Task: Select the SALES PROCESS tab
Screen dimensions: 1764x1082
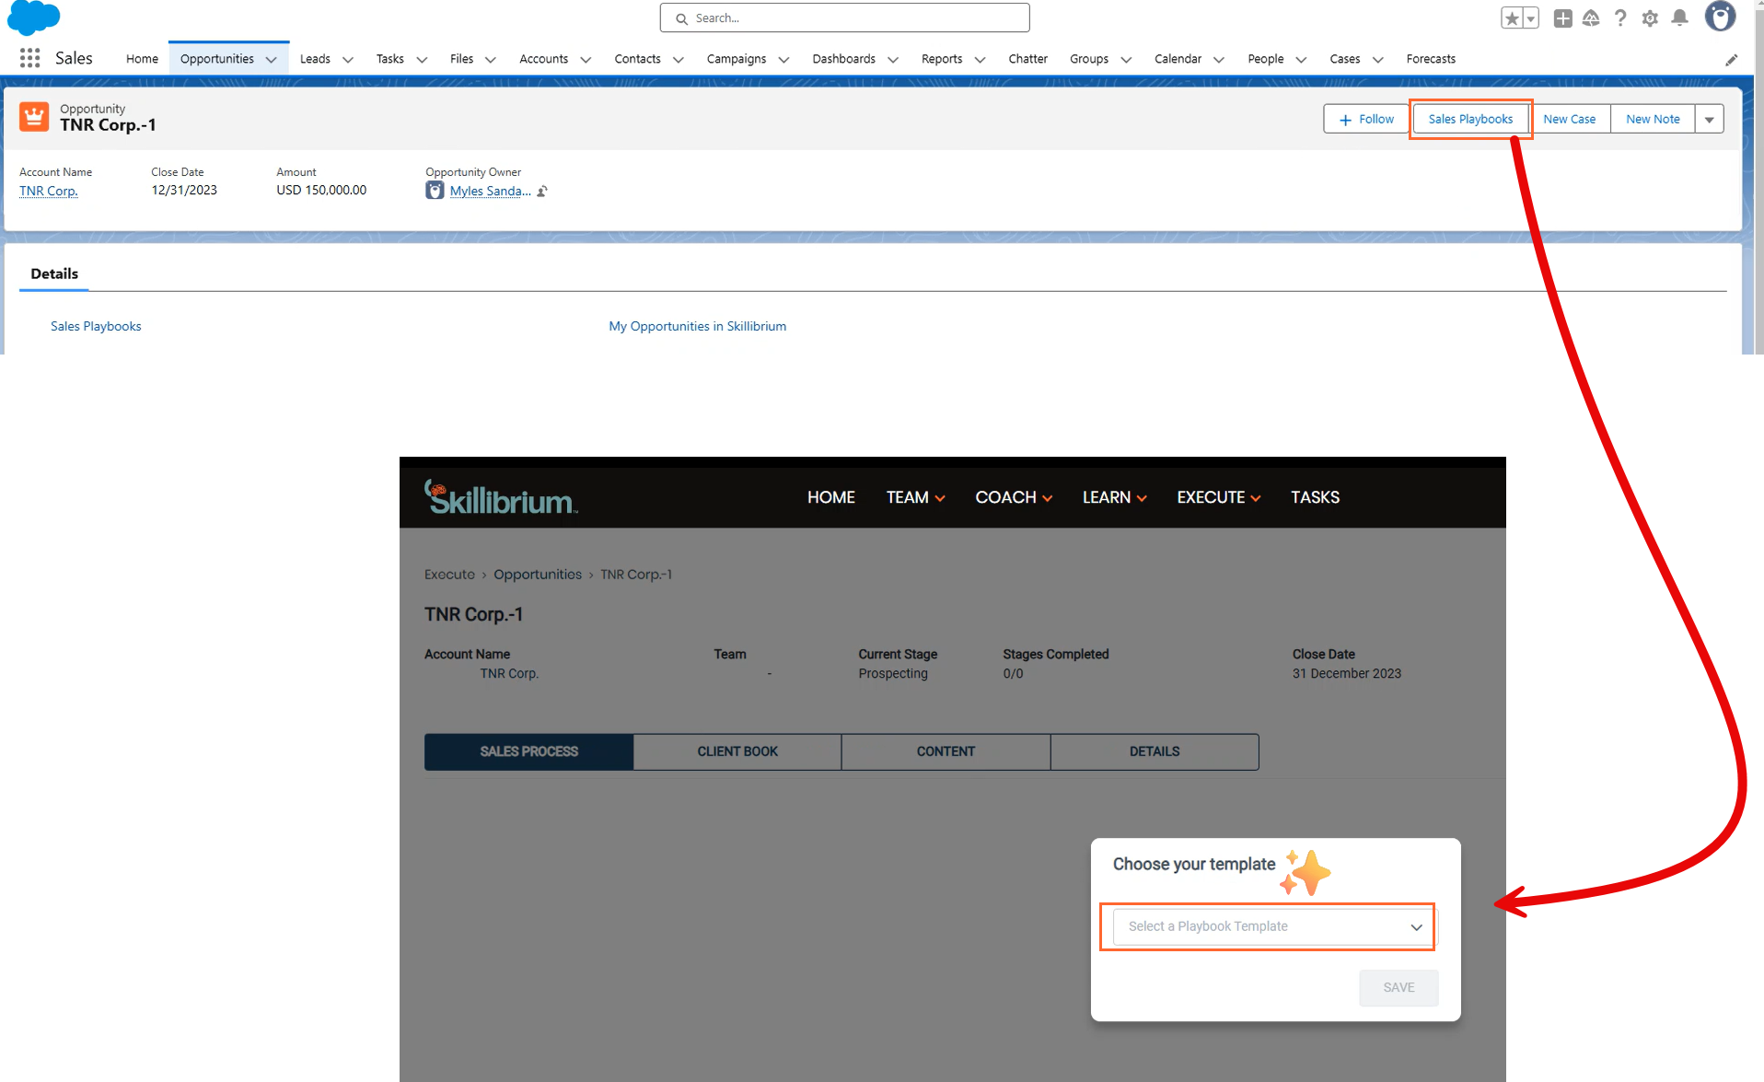Action: (528, 751)
